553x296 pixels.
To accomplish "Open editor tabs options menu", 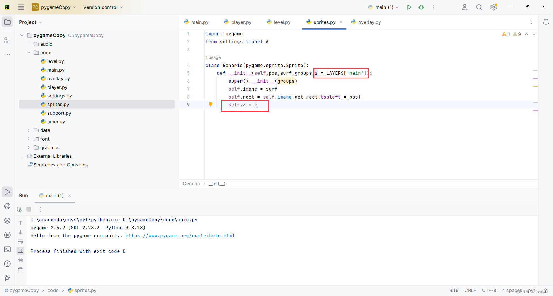I will pos(531,22).
